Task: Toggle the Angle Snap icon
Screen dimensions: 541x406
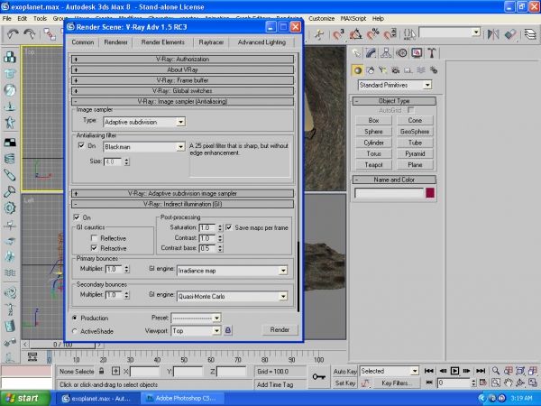Action: 356,34
